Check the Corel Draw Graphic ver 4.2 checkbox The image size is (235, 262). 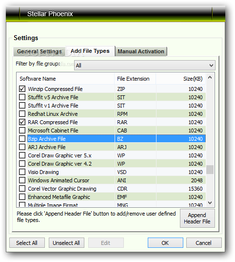click(x=22, y=164)
